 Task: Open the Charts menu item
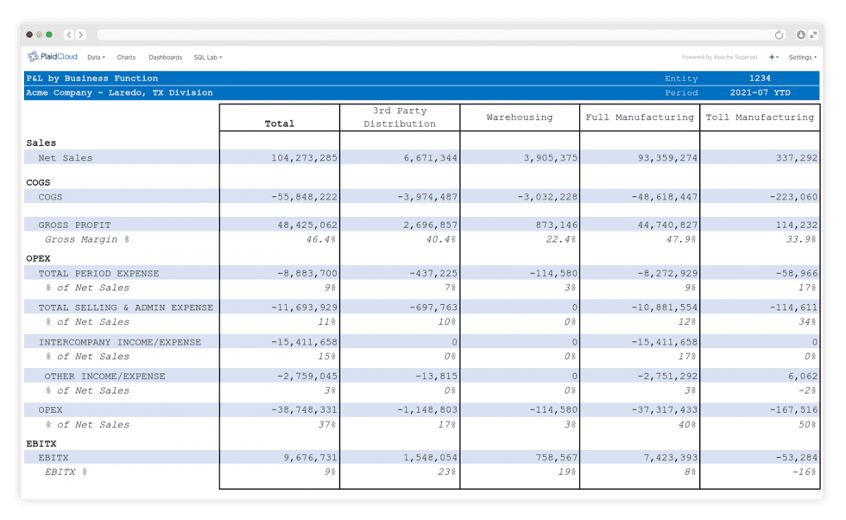(x=126, y=57)
